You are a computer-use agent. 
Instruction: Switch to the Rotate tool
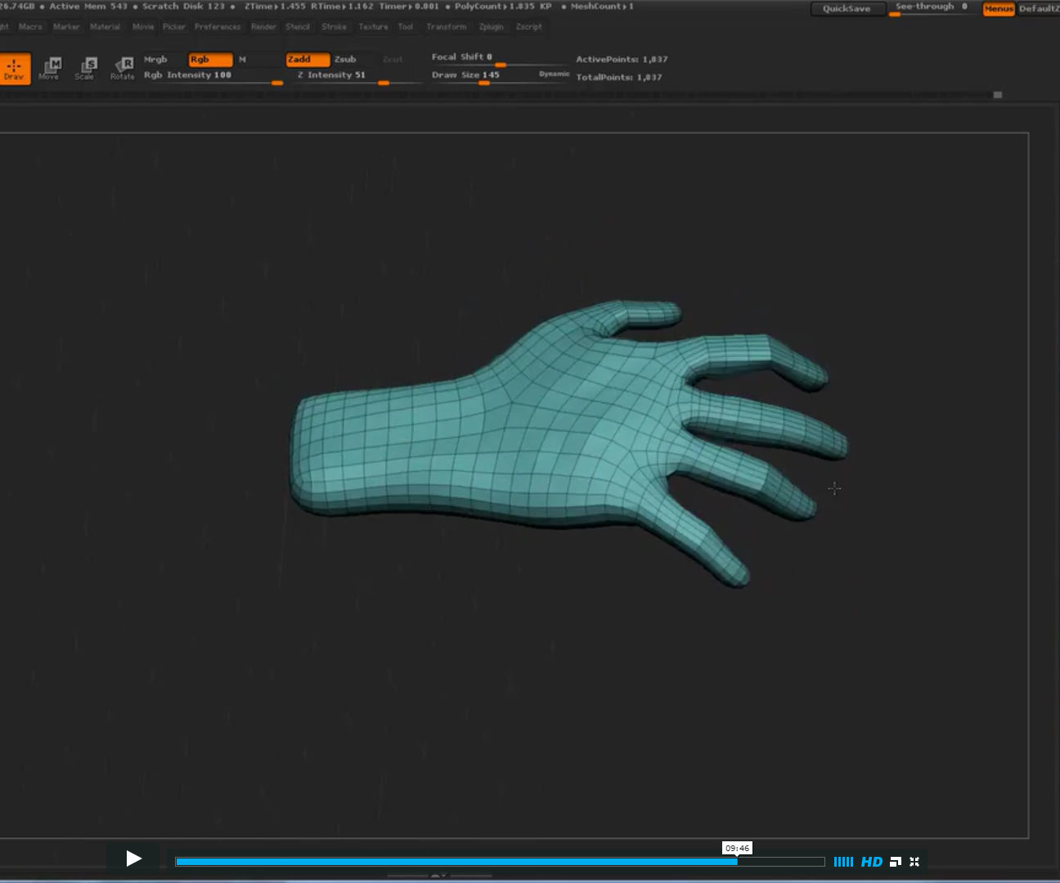(x=122, y=69)
